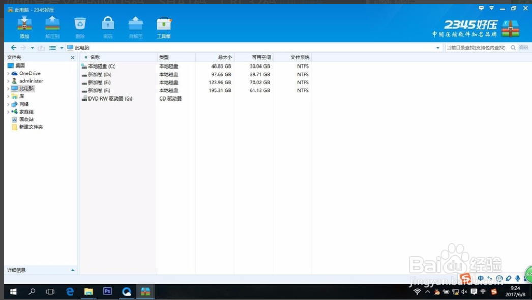Select OneDrive in the folder tree
This screenshot has height=300, width=532.
(x=30, y=73)
